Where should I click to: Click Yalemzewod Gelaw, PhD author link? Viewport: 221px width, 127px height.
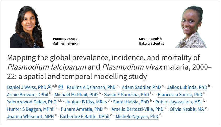tap(32, 102)
